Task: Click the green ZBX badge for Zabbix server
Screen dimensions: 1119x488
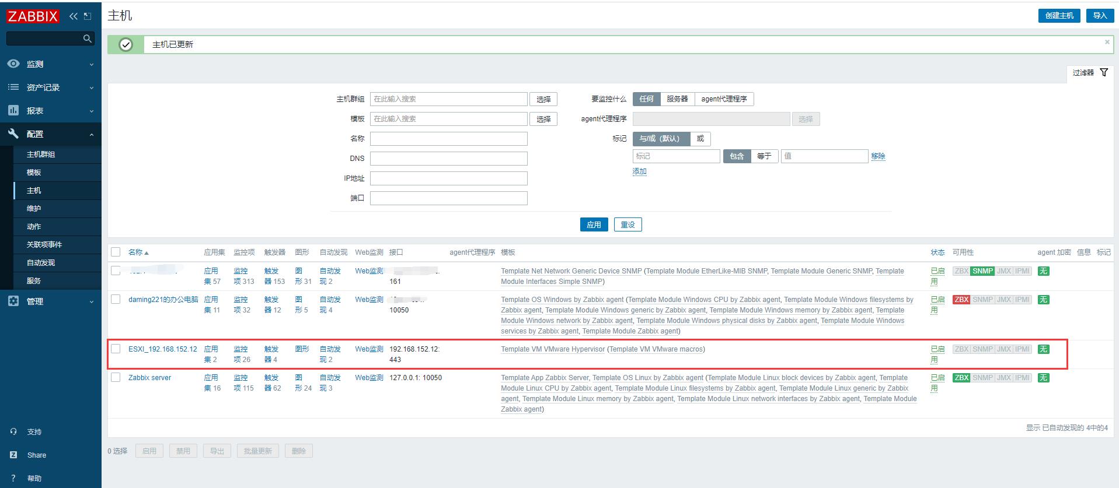Action: coord(961,378)
